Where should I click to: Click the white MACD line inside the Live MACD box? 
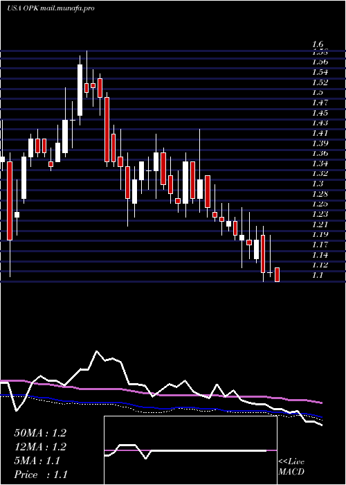[185, 450]
